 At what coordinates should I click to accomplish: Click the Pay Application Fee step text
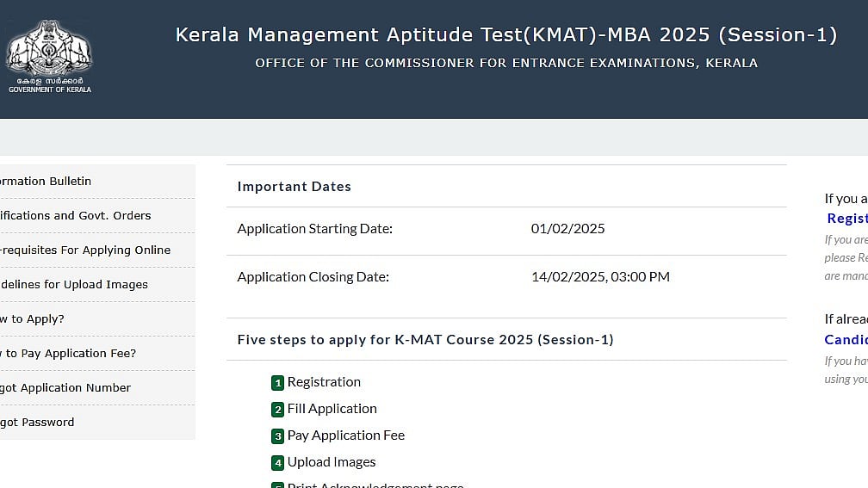tap(345, 435)
